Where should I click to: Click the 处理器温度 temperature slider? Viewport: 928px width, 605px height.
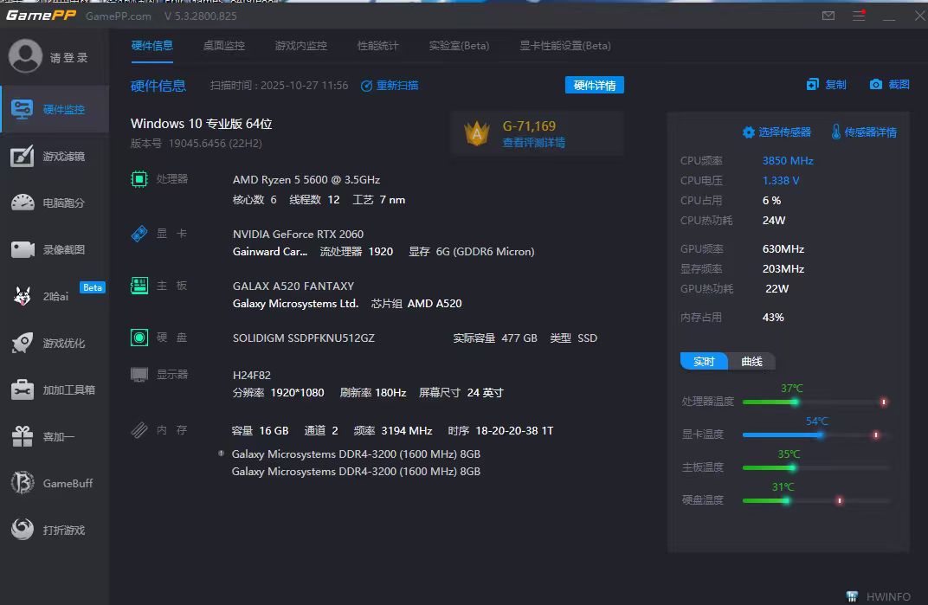tap(796, 402)
